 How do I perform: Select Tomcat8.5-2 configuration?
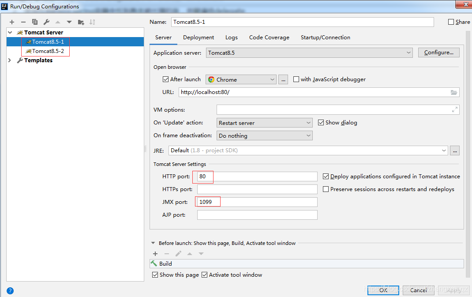(x=75, y=51)
